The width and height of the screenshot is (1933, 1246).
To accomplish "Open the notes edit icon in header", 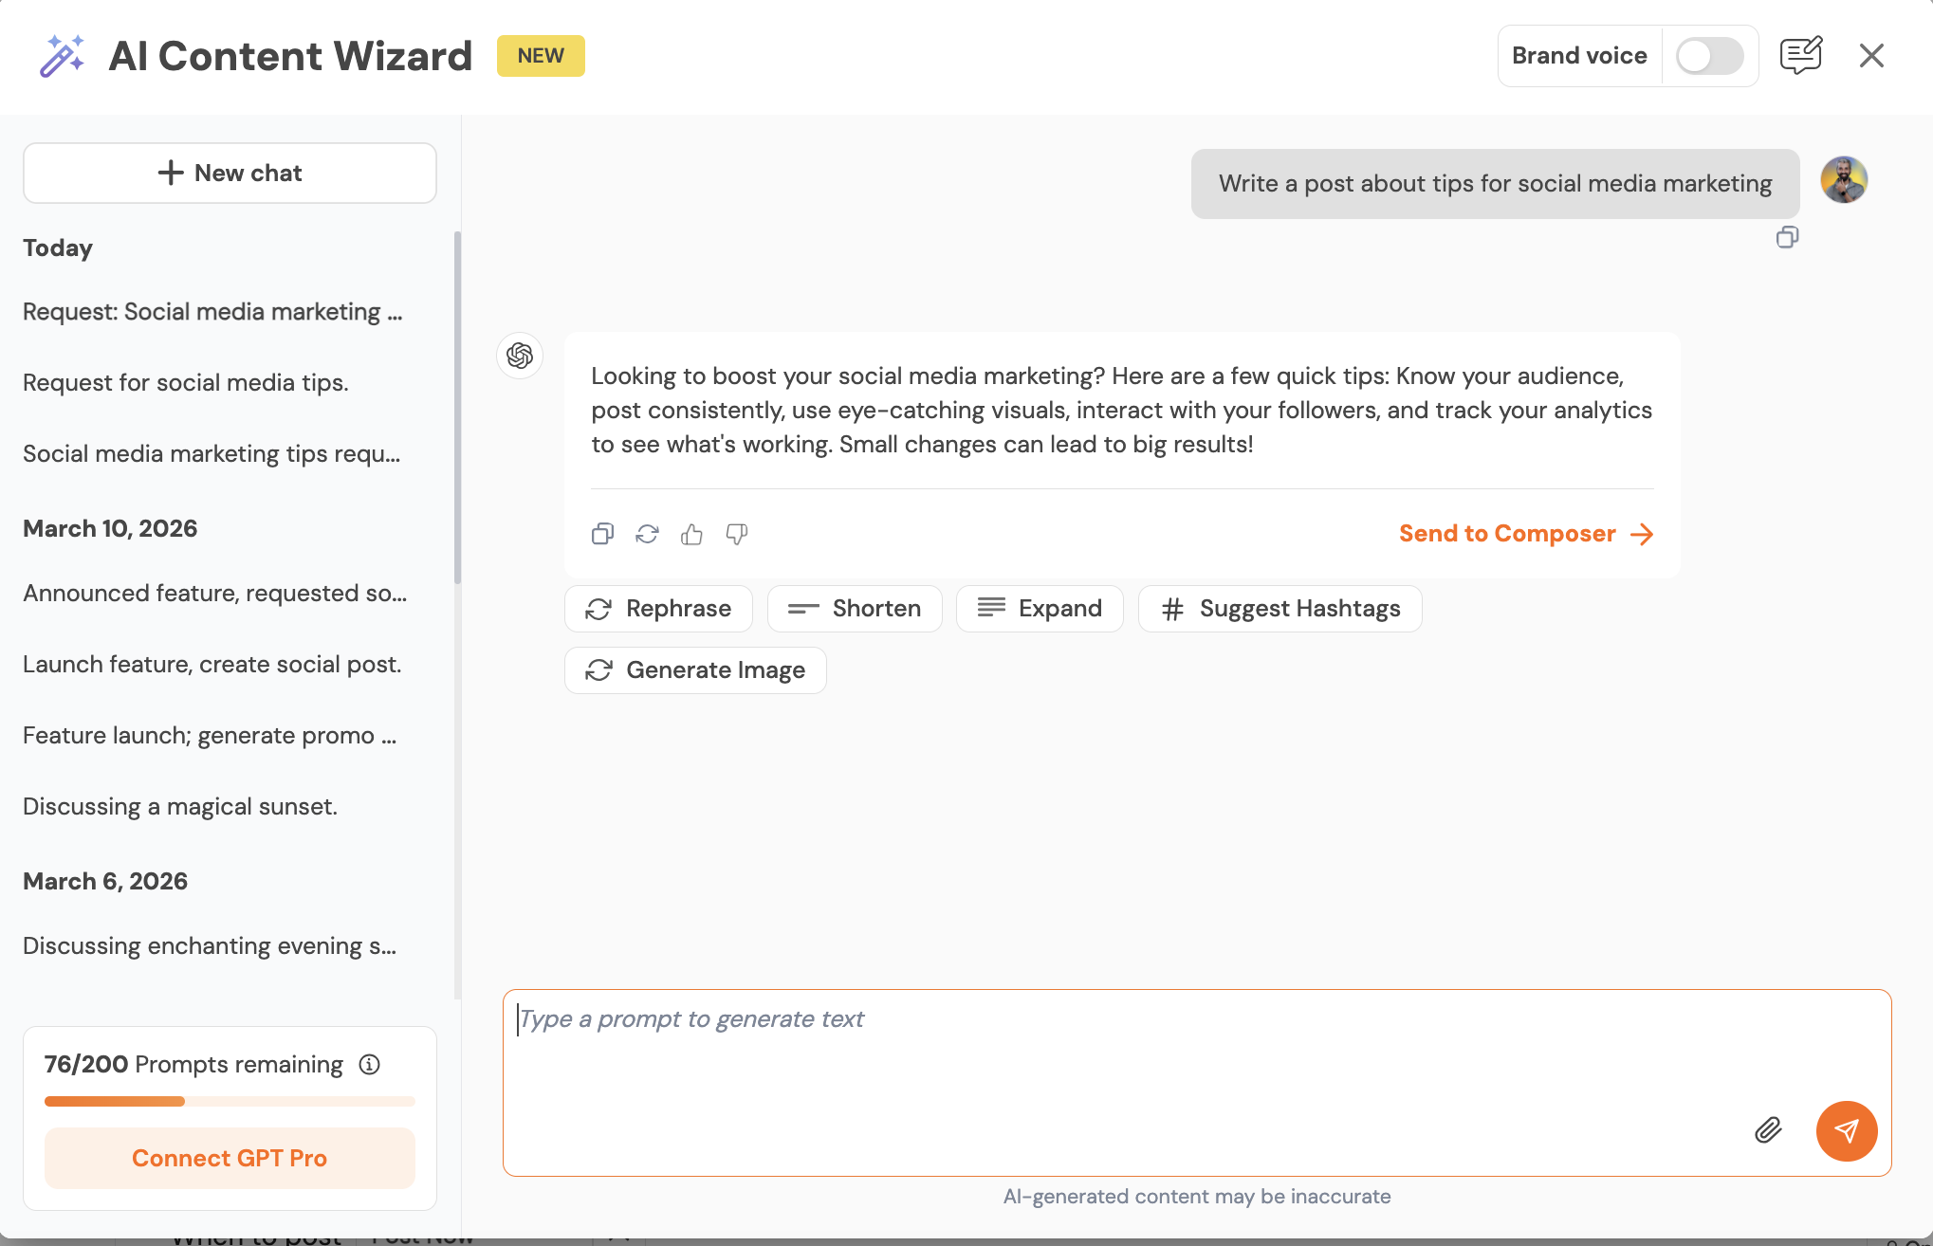I will (1800, 56).
